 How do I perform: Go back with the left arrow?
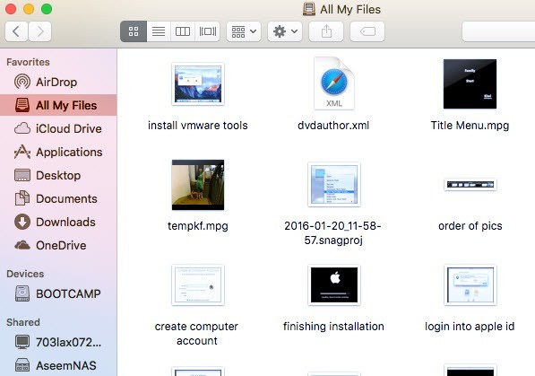click(x=16, y=31)
